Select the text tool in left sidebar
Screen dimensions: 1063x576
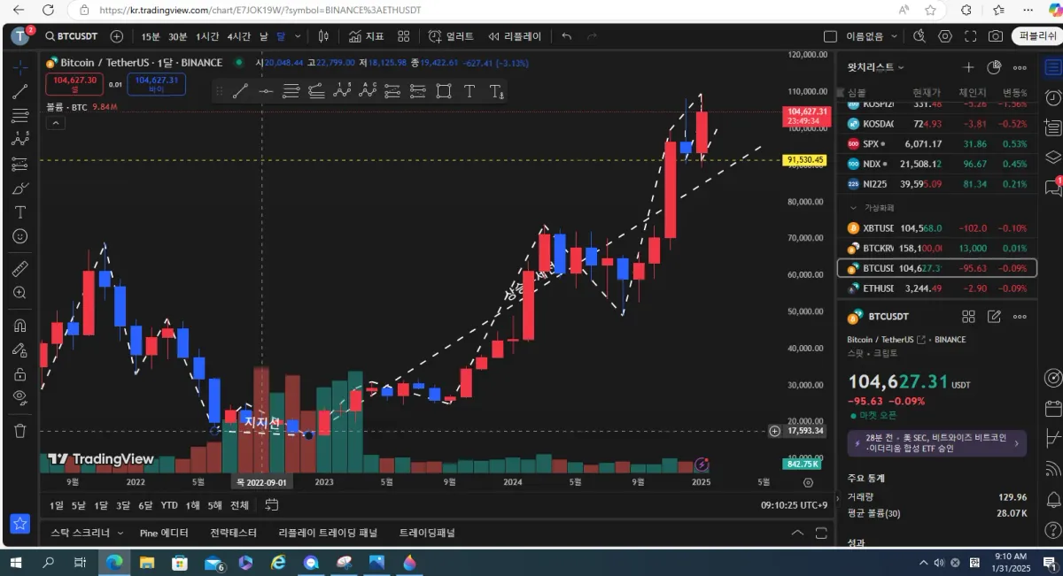[19, 212]
